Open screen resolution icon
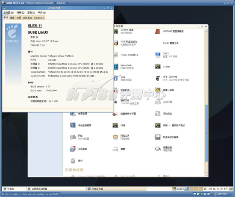Viewport: 235px width, 197px height. (158, 90)
